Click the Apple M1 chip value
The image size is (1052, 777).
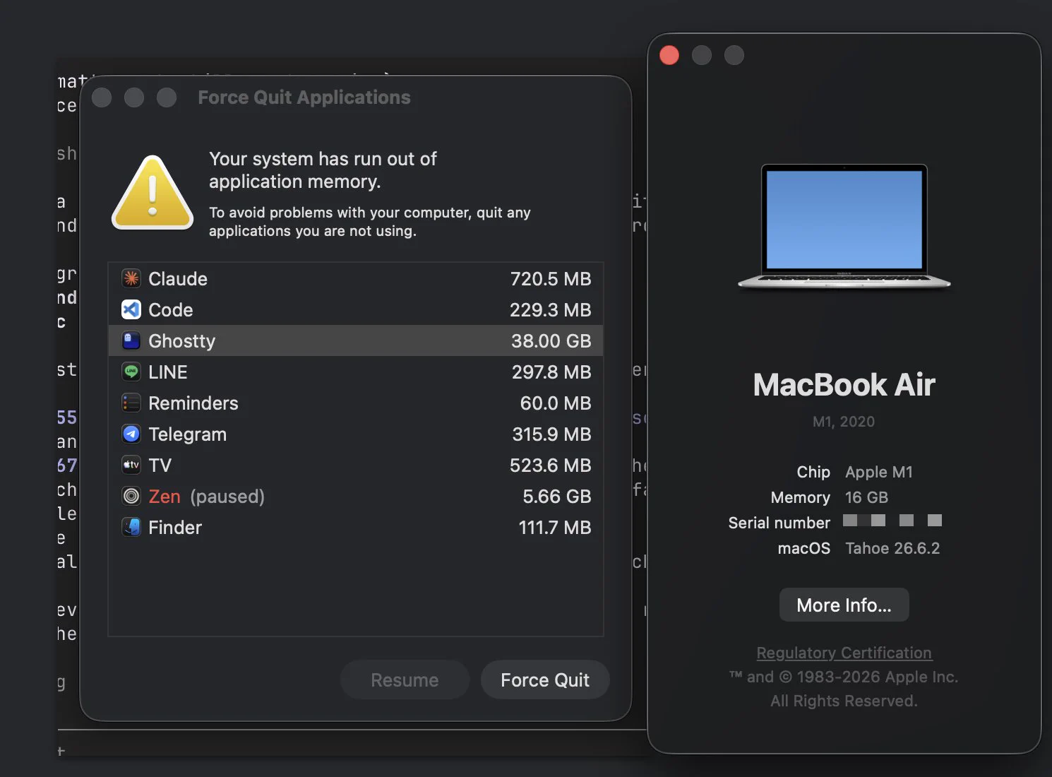point(879,472)
